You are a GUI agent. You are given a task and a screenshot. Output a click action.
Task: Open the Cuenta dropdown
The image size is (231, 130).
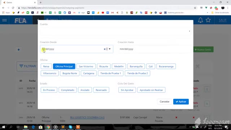click(115, 31)
